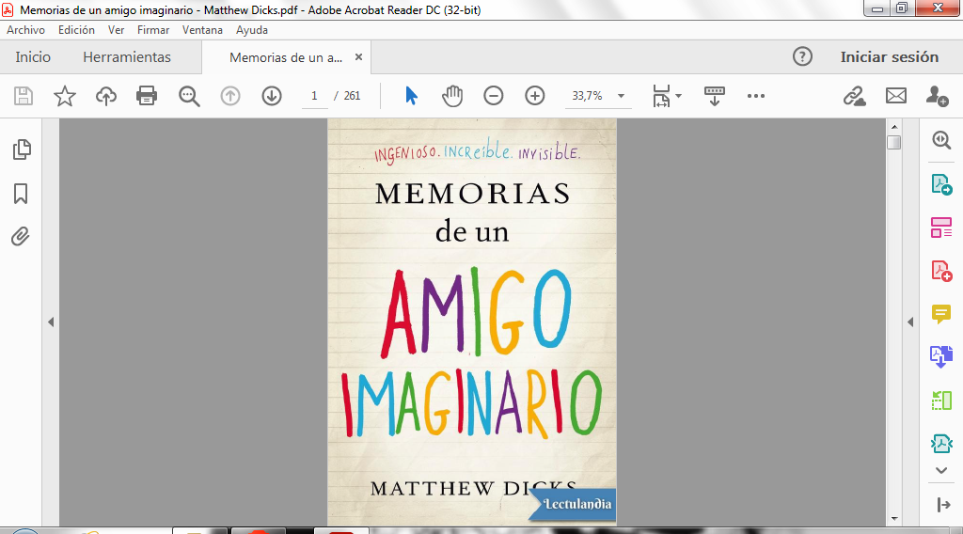The width and height of the screenshot is (963, 534).
Task: Switch to the Herramientas tab
Action: click(127, 57)
